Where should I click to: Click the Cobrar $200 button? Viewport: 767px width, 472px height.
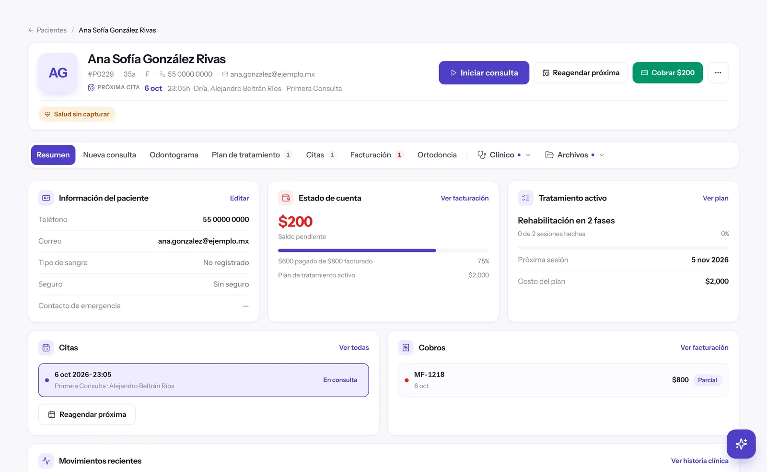click(x=668, y=73)
